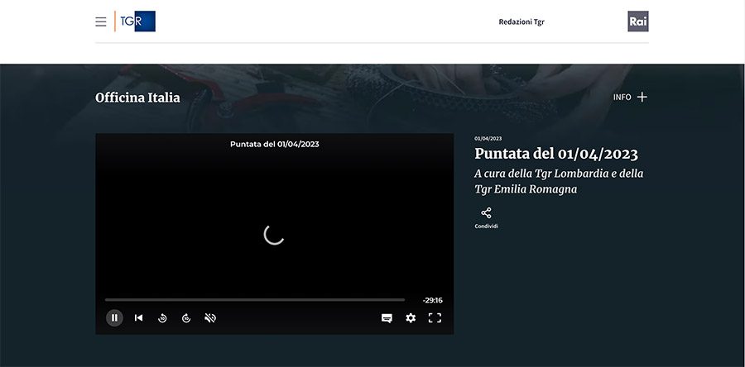Pause the video playback
Screen dimensions: 745x367
coord(114,317)
